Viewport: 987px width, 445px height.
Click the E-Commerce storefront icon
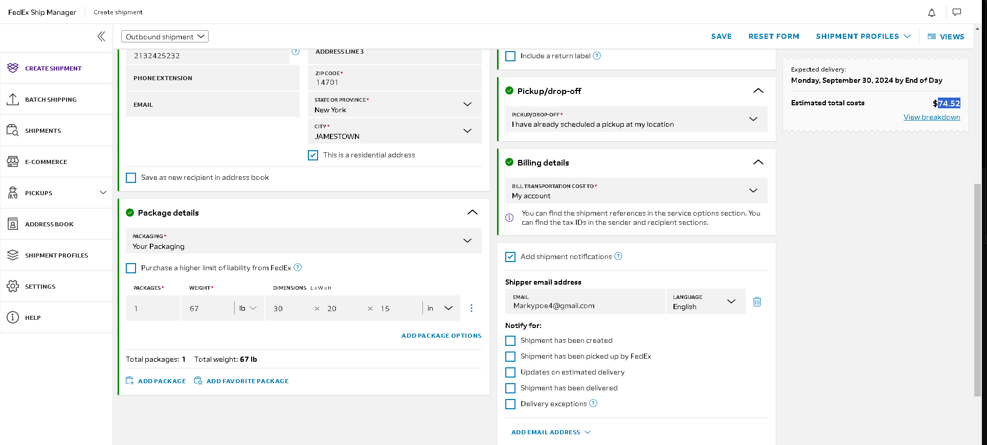pyautogui.click(x=13, y=161)
